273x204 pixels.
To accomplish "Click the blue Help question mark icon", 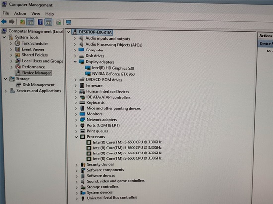I will [x=40, y=22].
